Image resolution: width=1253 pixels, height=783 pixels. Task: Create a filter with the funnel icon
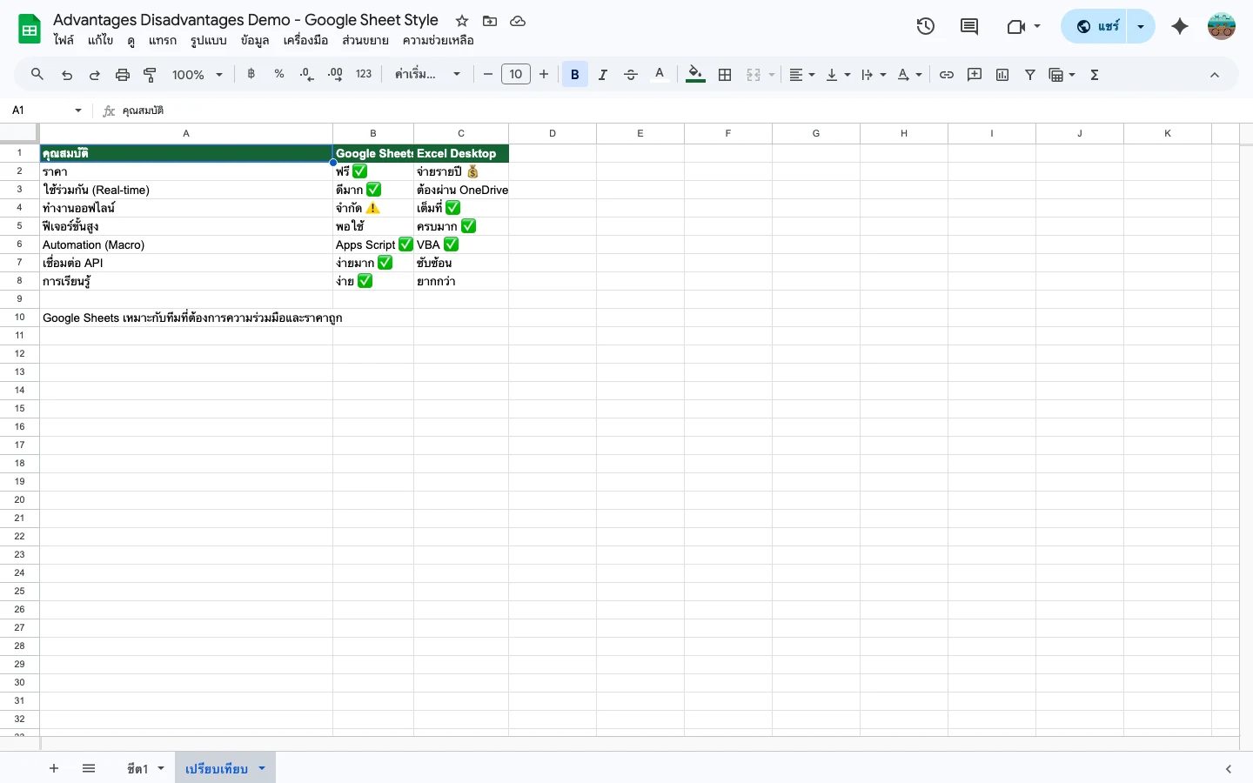click(1030, 74)
